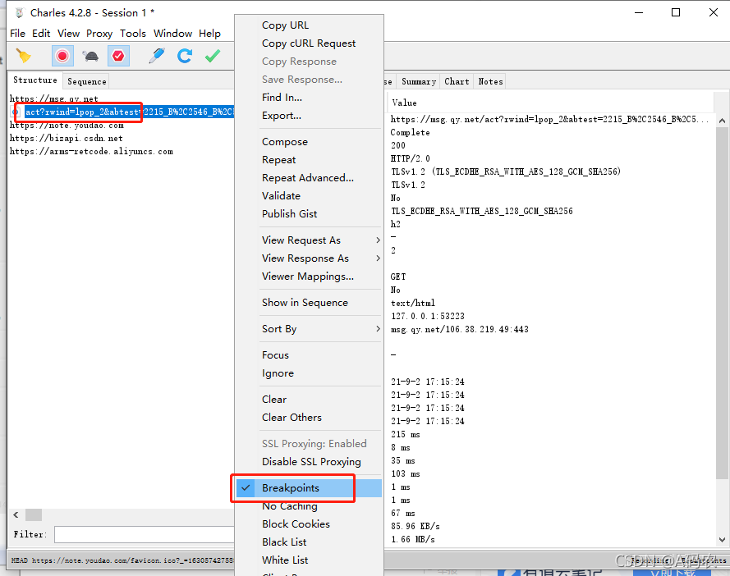This screenshot has height=576, width=730.
Task: Expand View Request As submenu
Action: (x=309, y=240)
